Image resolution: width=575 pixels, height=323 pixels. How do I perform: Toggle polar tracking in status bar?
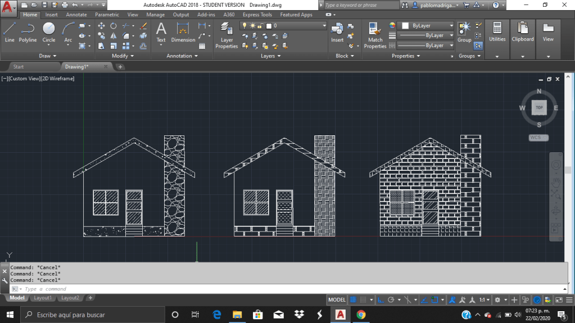coord(392,300)
